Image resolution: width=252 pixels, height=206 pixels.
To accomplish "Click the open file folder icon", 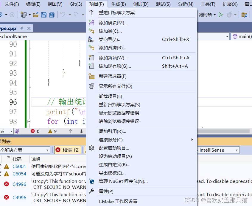I will coord(36,15).
